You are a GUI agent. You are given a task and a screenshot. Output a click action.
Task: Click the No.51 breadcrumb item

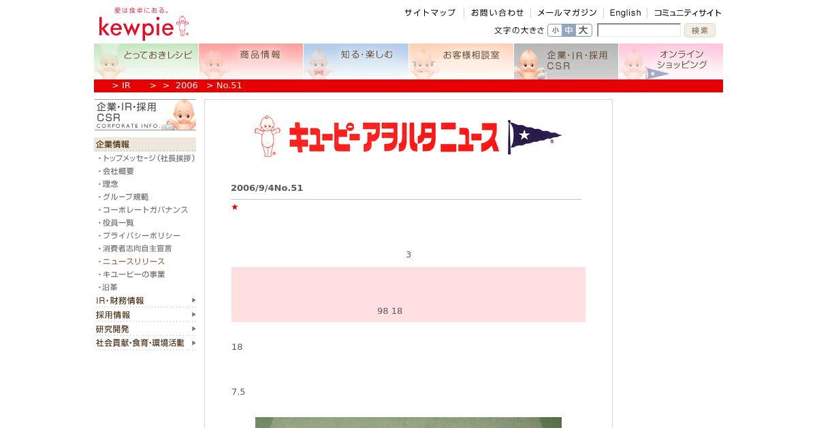click(x=229, y=86)
